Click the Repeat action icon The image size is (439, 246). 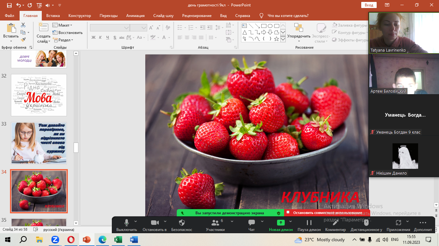pyautogui.click(x=30, y=5)
